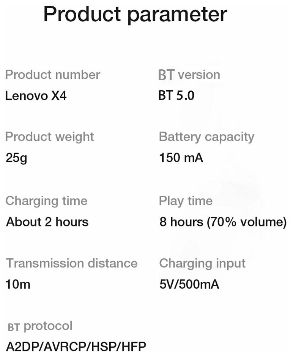Click the word parameter in the title
The image size is (293, 356).
tap(177, 15)
